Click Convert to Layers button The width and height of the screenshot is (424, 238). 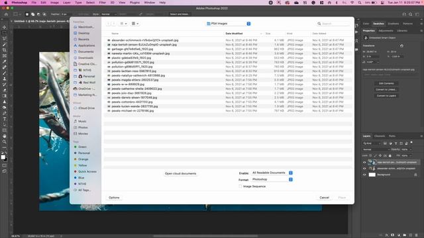pyautogui.click(x=386, y=96)
